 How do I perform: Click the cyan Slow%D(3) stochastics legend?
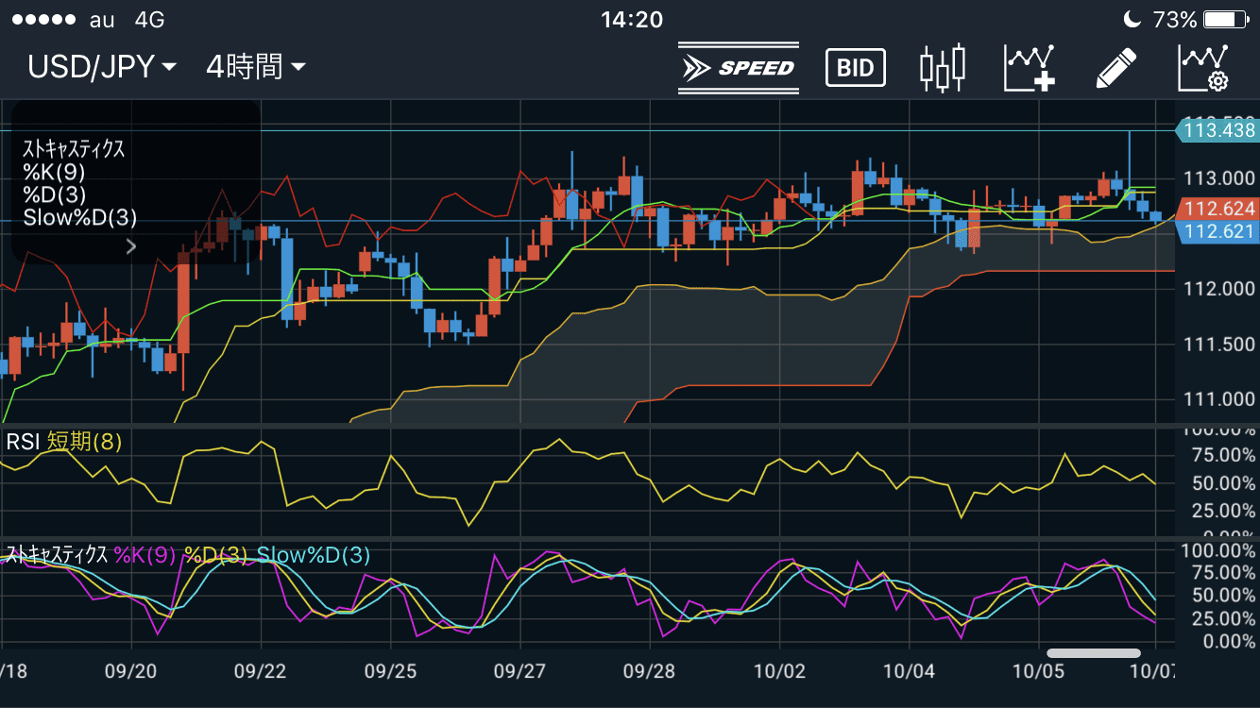click(x=314, y=555)
